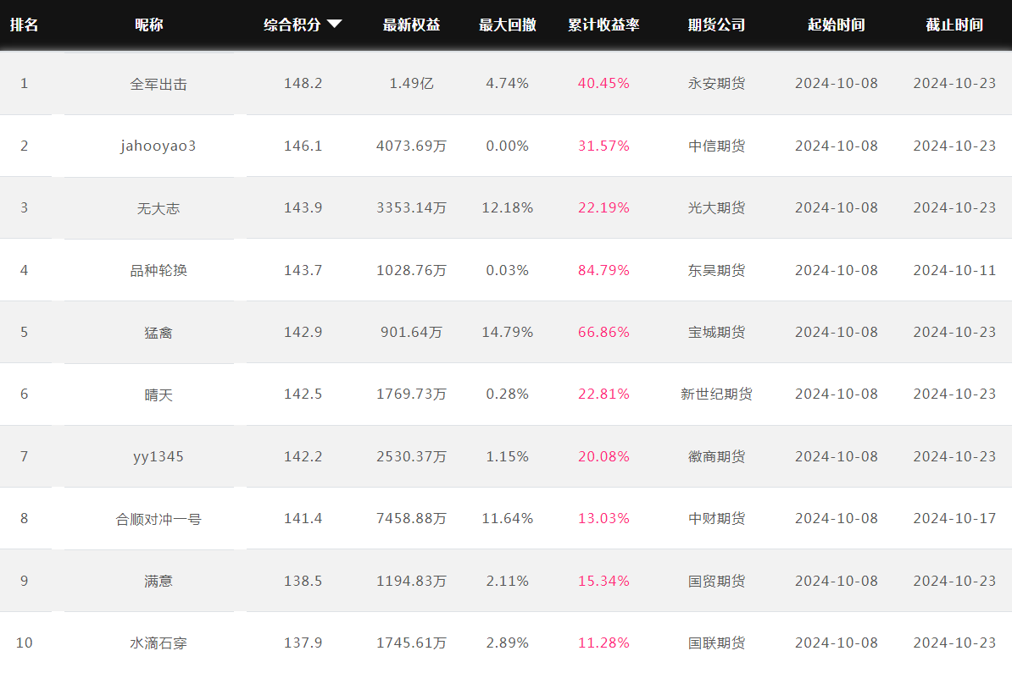The image size is (1012, 673).
Task: Open trader 晴天 nickname
Action: [x=158, y=394]
